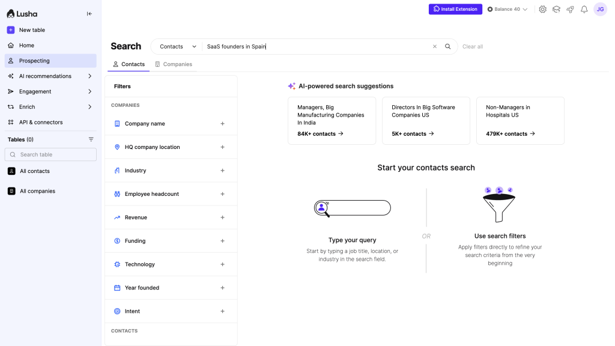This screenshot has width=615, height=346.
Task: Click the Funding dollar icon
Action: [x=117, y=241]
